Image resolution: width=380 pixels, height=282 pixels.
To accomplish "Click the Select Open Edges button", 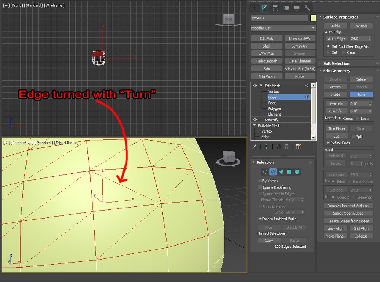I will (348, 213).
